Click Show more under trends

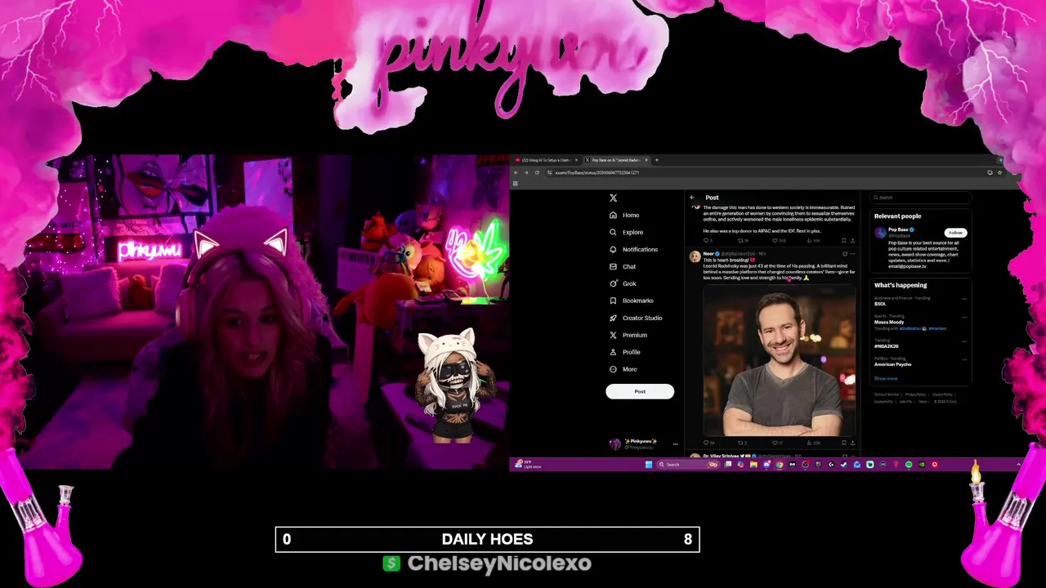[x=886, y=378]
